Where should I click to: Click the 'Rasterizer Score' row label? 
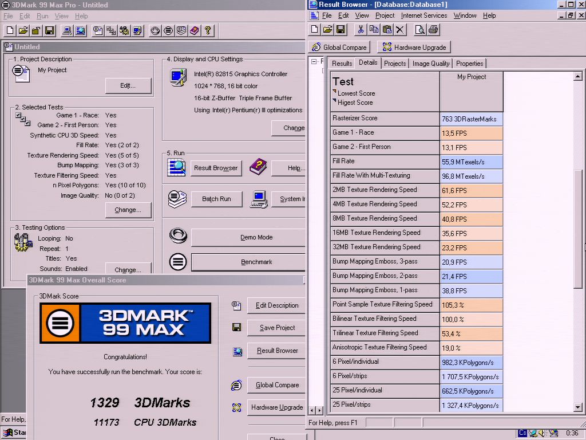point(385,119)
